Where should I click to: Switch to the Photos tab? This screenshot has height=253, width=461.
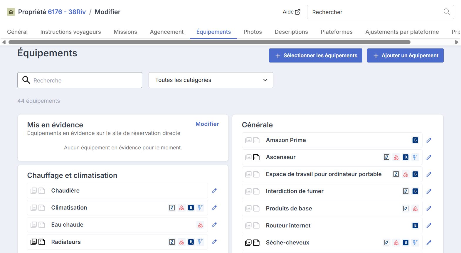pos(253,32)
